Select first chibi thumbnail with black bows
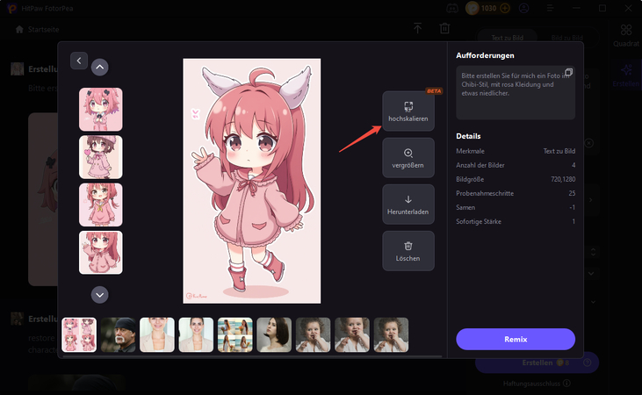642x395 pixels. 101,110
